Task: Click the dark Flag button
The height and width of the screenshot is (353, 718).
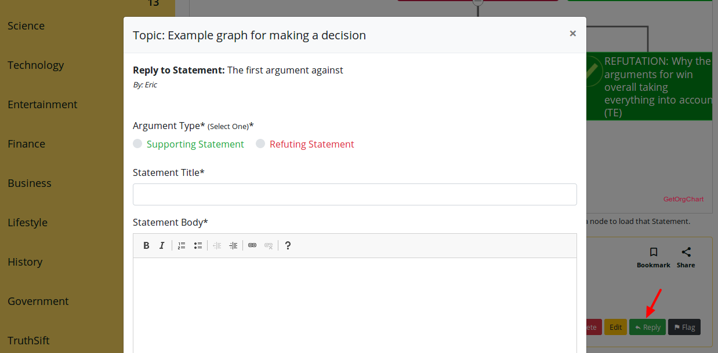Action: 684,327
